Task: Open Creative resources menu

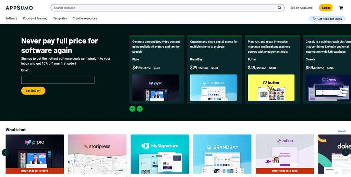Action: tap(85, 18)
